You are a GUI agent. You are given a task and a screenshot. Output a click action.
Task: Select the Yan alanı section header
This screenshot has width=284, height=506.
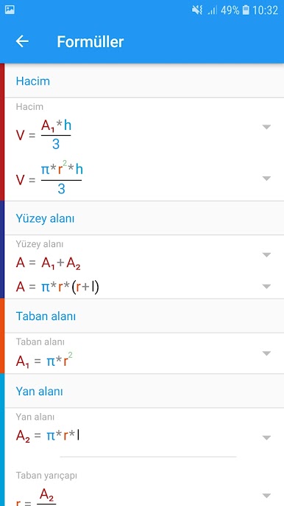144,391
